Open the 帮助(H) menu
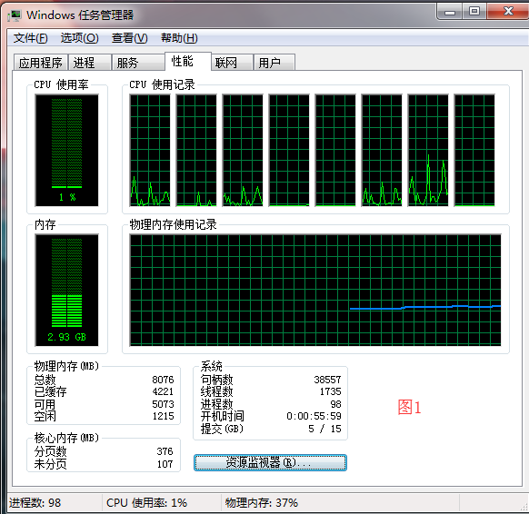 click(179, 38)
